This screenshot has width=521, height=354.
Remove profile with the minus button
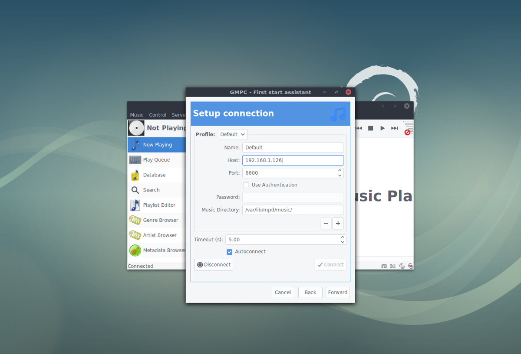tap(326, 224)
